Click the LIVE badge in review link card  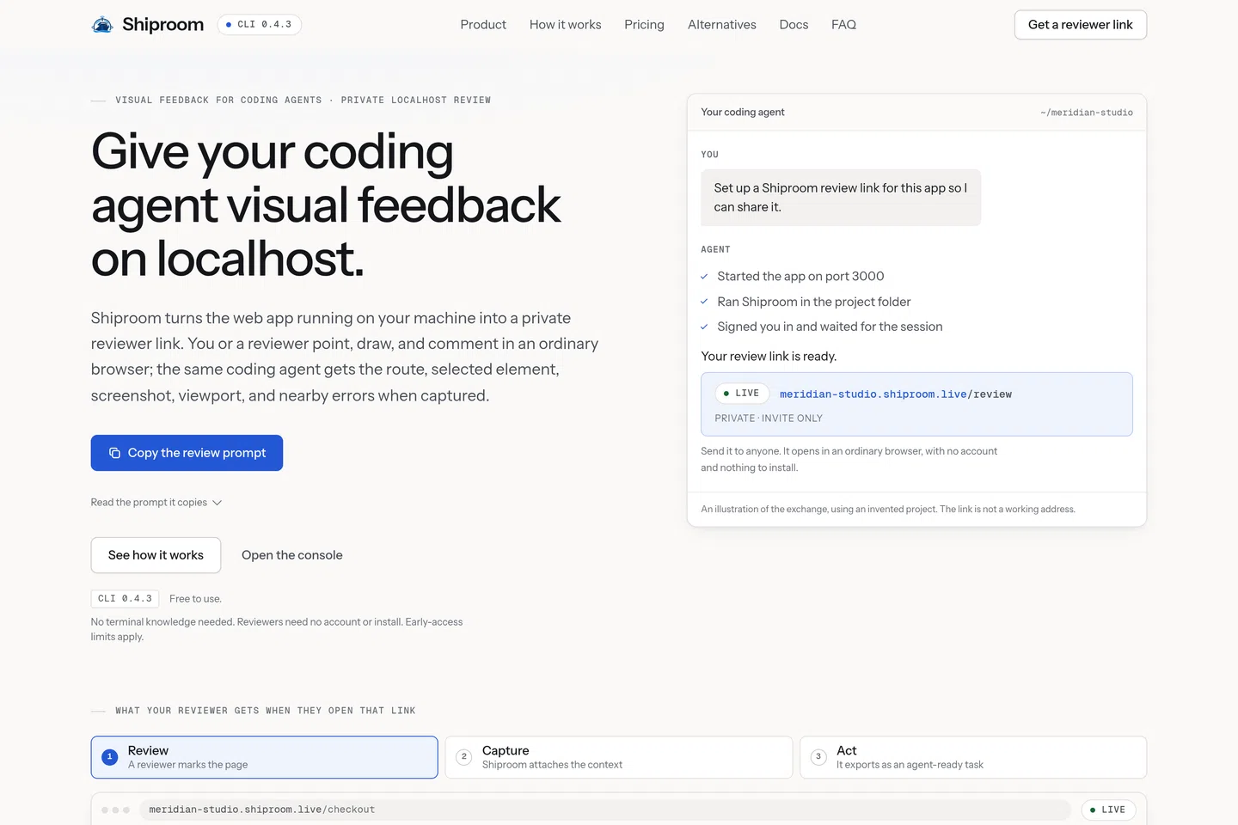[x=741, y=394]
